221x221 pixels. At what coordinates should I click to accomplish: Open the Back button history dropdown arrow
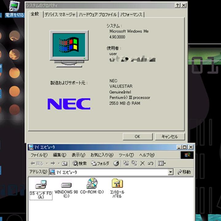click(47, 164)
